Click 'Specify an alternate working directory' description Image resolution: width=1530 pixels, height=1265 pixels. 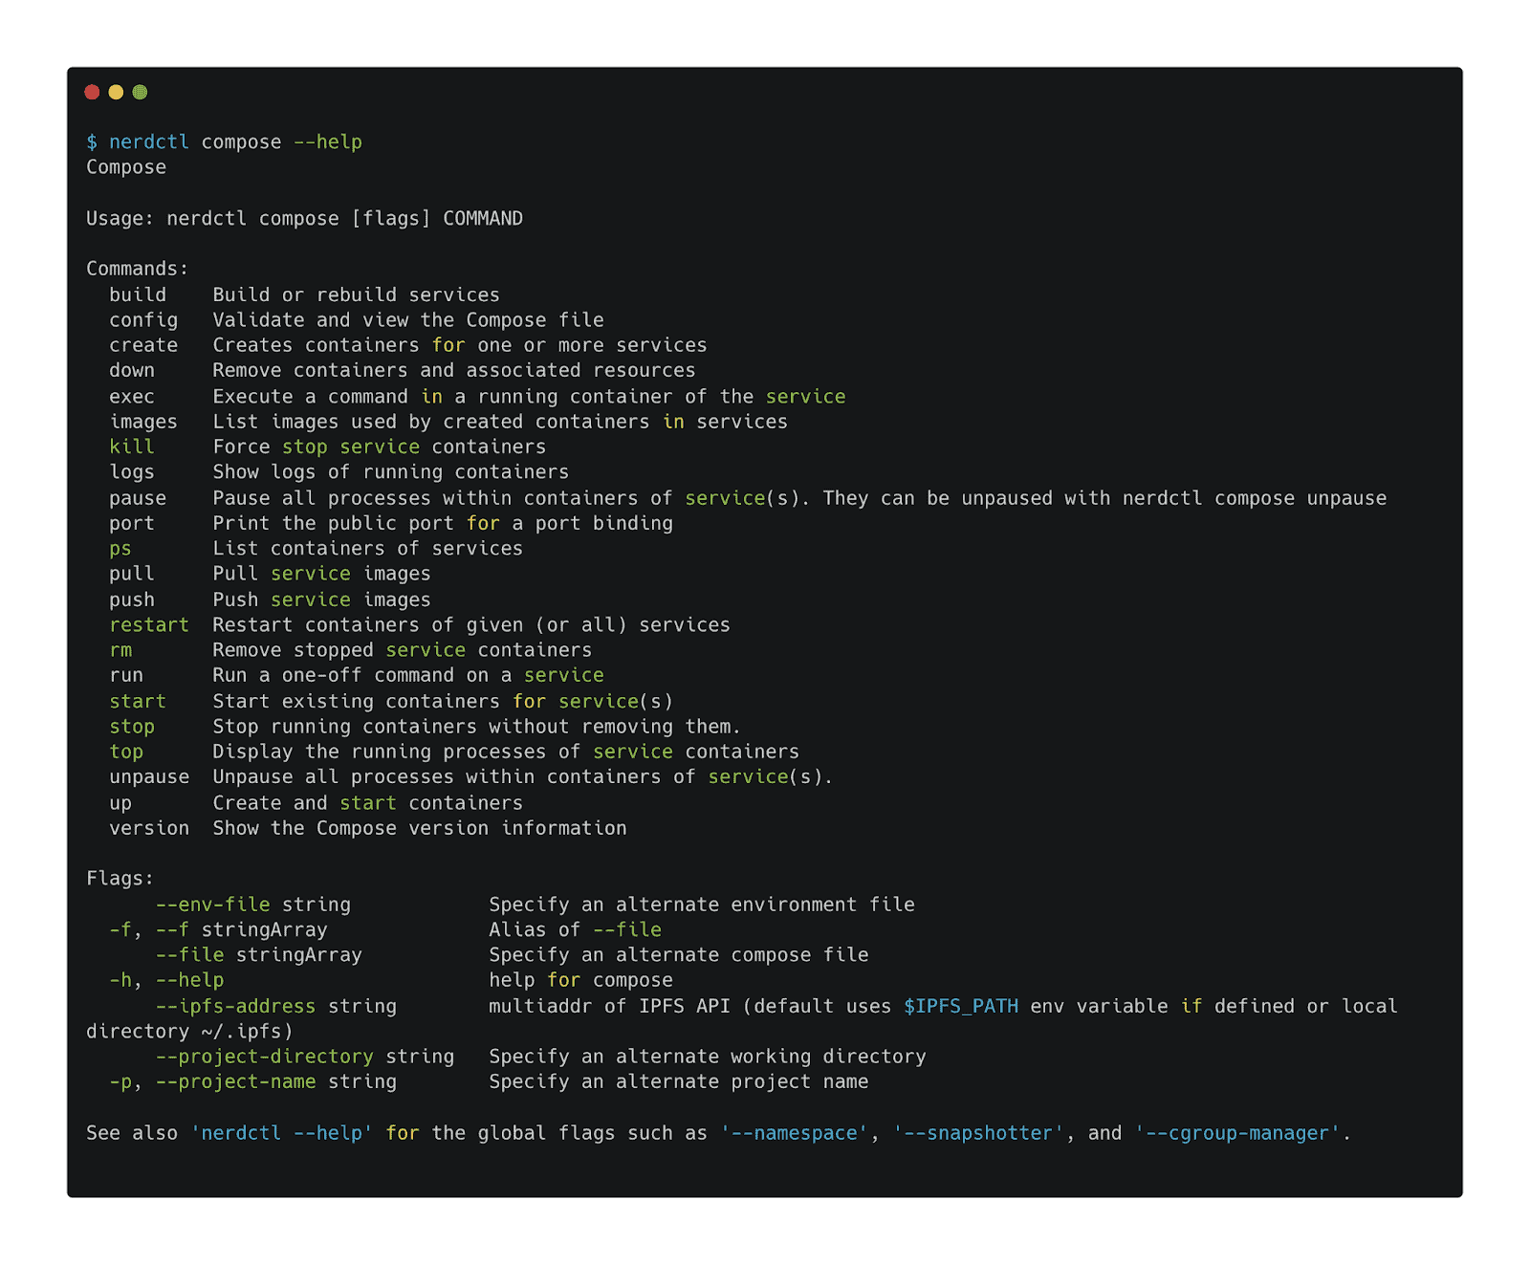708,1057
